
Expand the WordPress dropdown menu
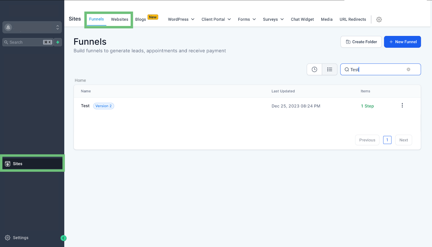click(181, 19)
